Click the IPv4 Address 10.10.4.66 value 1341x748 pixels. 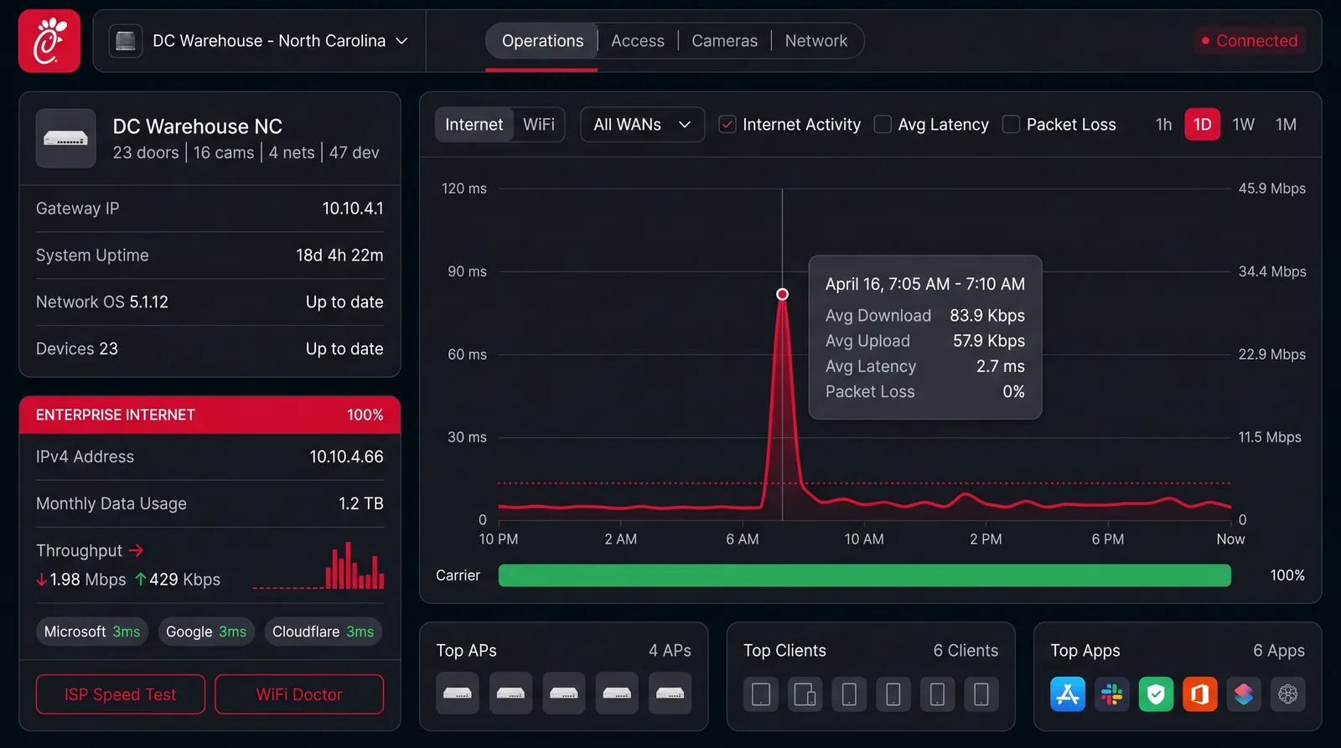(x=346, y=457)
